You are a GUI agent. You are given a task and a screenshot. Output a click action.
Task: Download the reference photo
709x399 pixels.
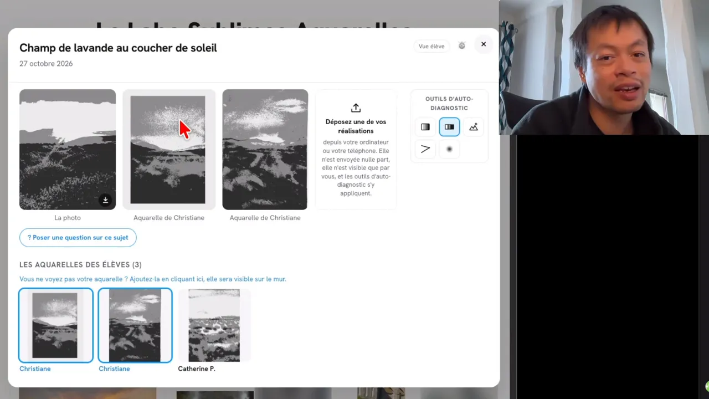(105, 200)
